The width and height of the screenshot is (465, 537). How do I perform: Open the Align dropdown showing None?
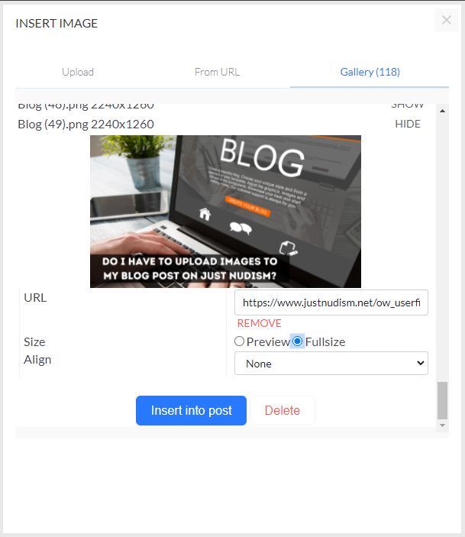tap(331, 364)
